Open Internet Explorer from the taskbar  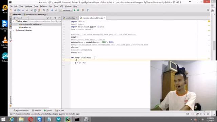(x=12, y=119)
